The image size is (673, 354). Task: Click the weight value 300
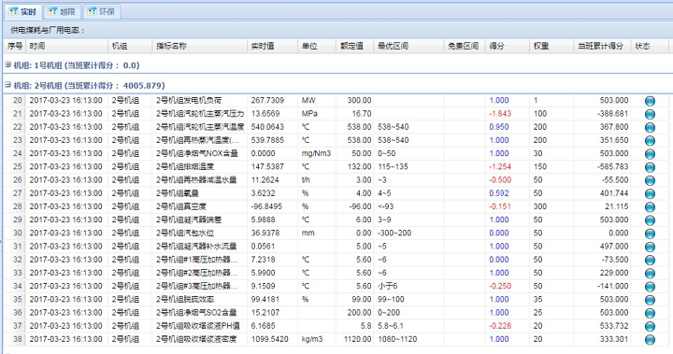pos(540,206)
